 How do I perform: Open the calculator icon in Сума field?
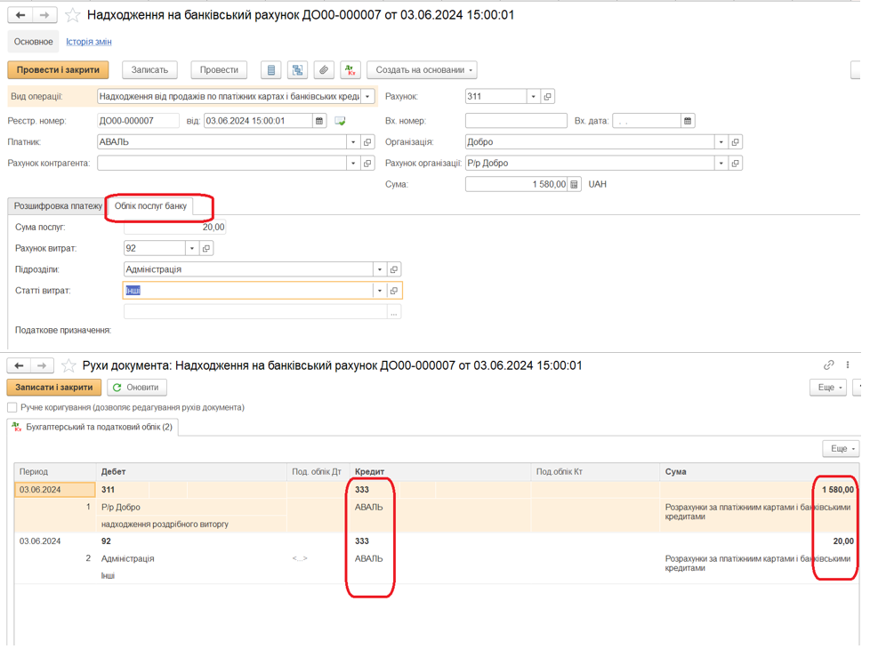click(574, 185)
